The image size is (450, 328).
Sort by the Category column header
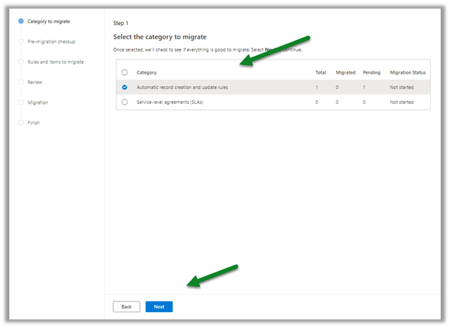tap(147, 72)
